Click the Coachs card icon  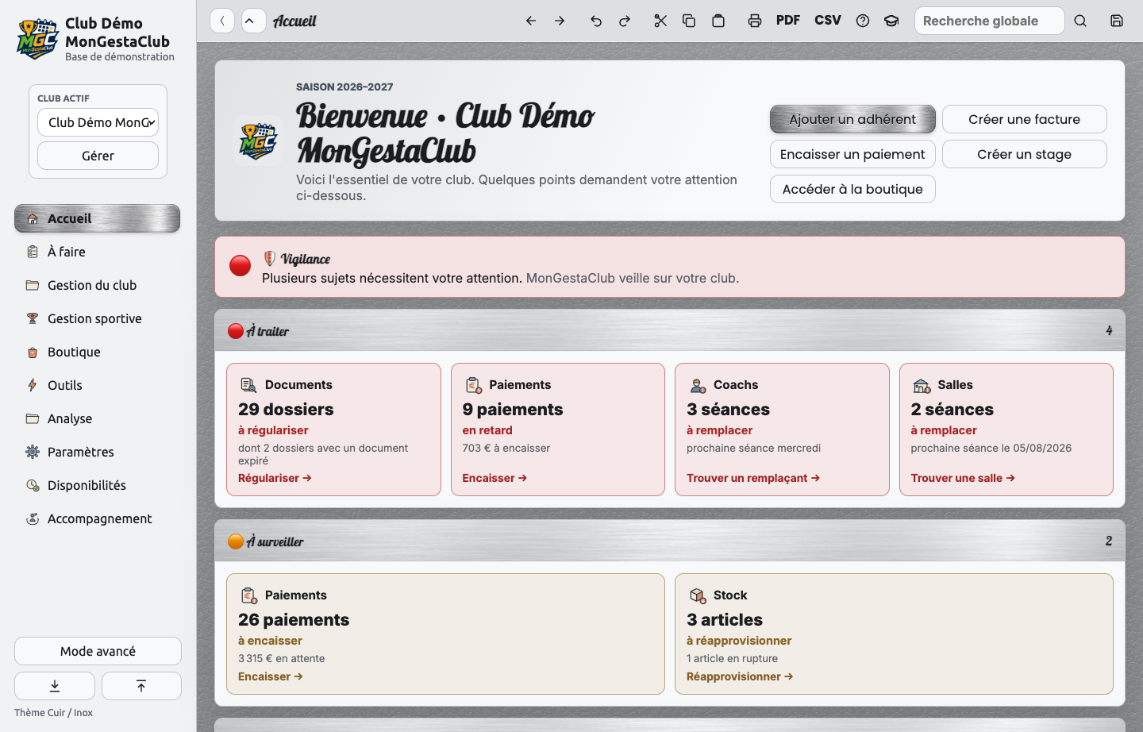pyautogui.click(x=698, y=385)
